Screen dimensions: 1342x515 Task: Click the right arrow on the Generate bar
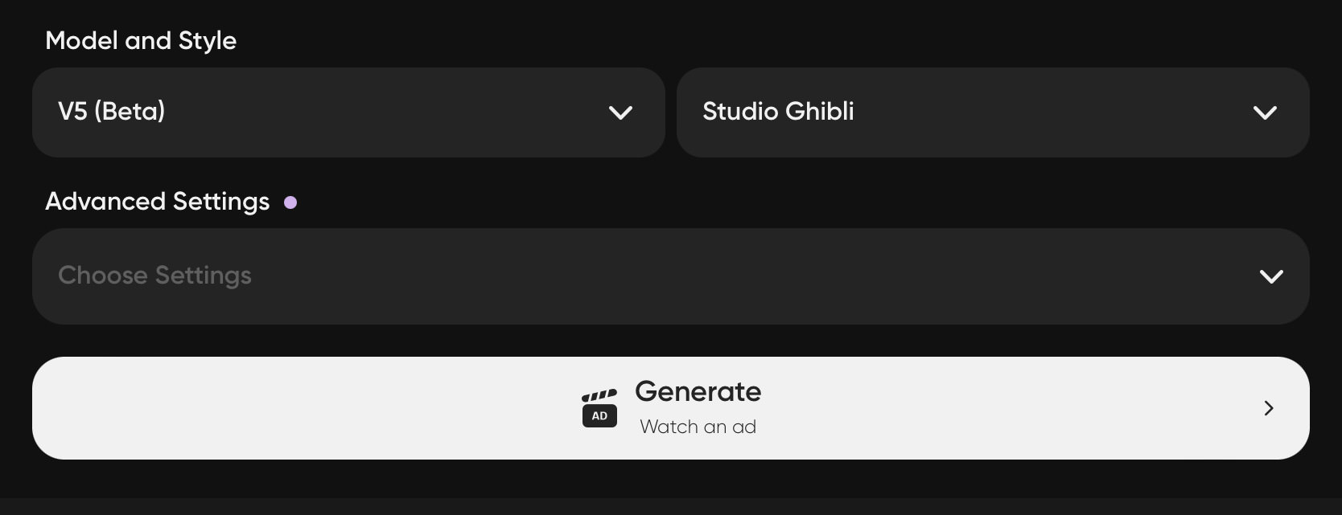tap(1269, 408)
